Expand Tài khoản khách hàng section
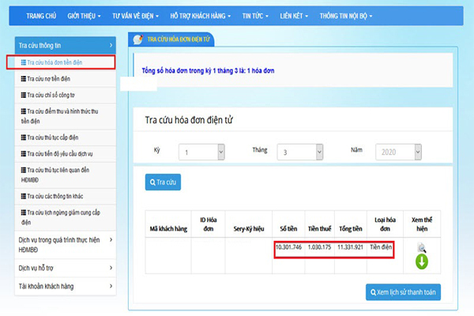This screenshot has height=316, width=474. click(x=65, y=286)
